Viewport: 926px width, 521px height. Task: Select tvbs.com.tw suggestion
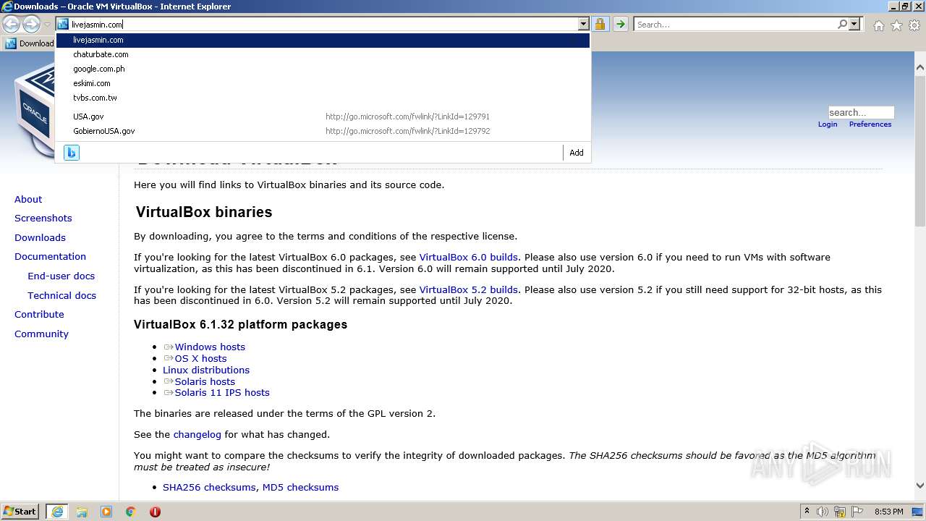click(x=323, y=98)
